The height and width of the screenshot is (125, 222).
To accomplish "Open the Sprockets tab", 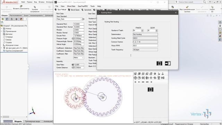I will (x=86, y=10).
